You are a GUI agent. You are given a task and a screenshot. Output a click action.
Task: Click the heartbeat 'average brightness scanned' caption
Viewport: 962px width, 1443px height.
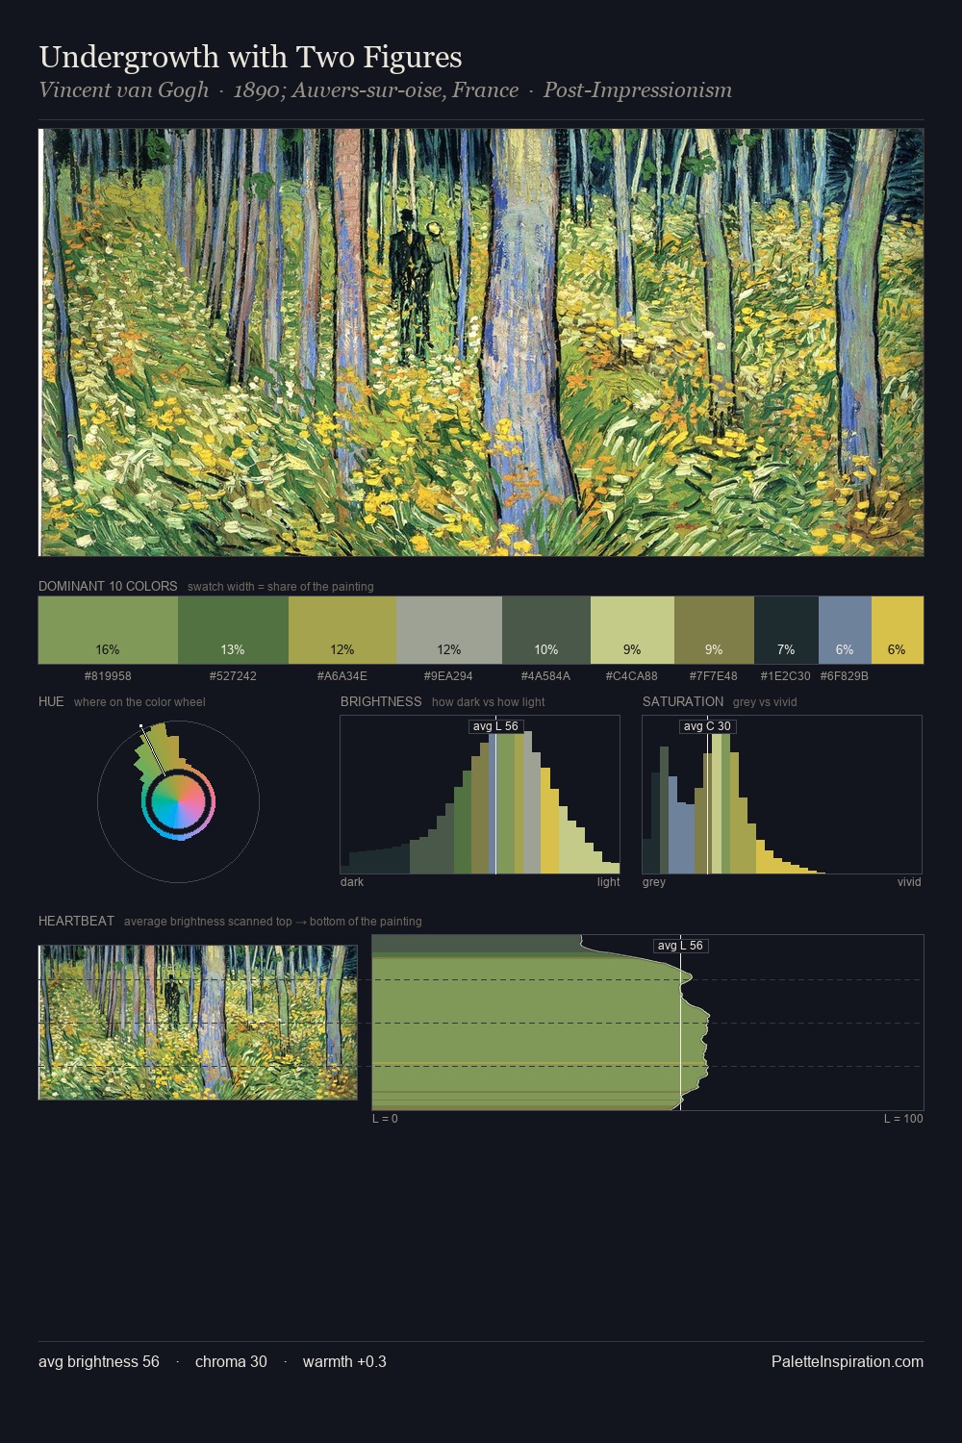(273, 922)
